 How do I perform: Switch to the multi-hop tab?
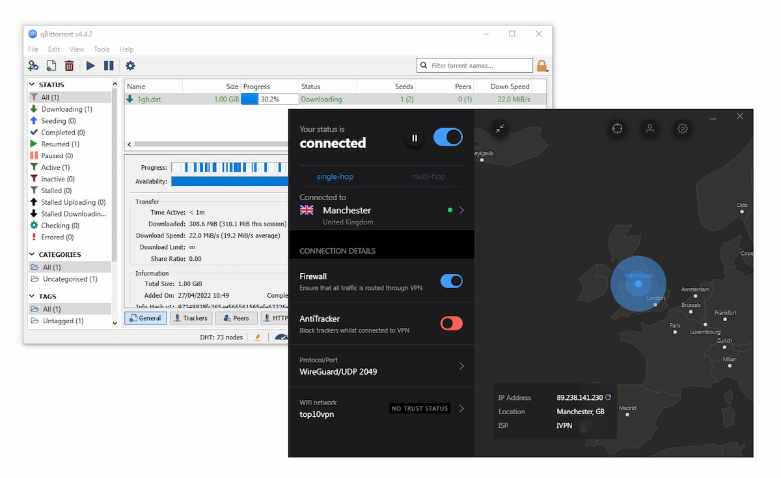tap(429, 176)
